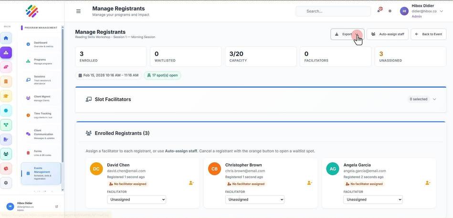Click the 17 spot(s) open badge
This screenshot has height=218, width=453.
point(162,75)
